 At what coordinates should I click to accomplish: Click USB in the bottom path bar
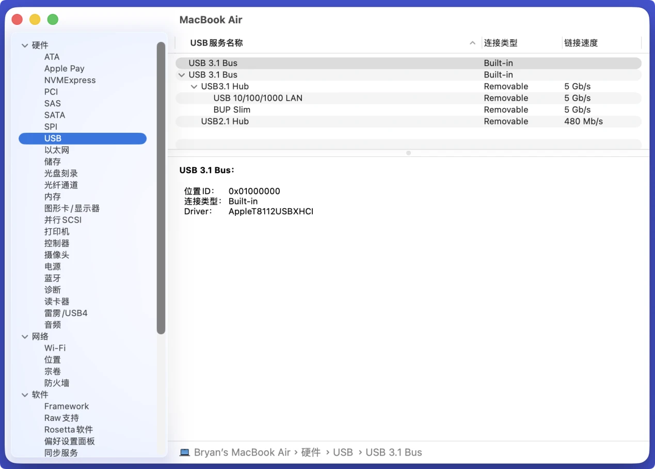[343, 452]
